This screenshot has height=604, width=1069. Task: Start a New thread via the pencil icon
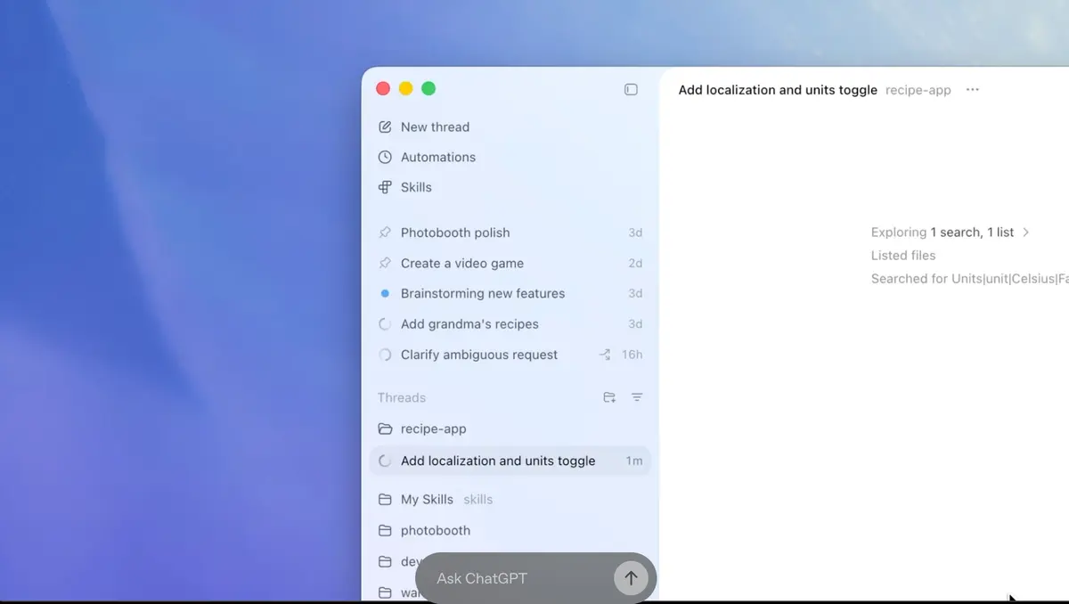385,127
